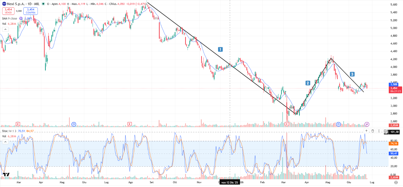Select the falling trendline next to label 3
Screen dimensions: 403x187
[x=347, y=75]
